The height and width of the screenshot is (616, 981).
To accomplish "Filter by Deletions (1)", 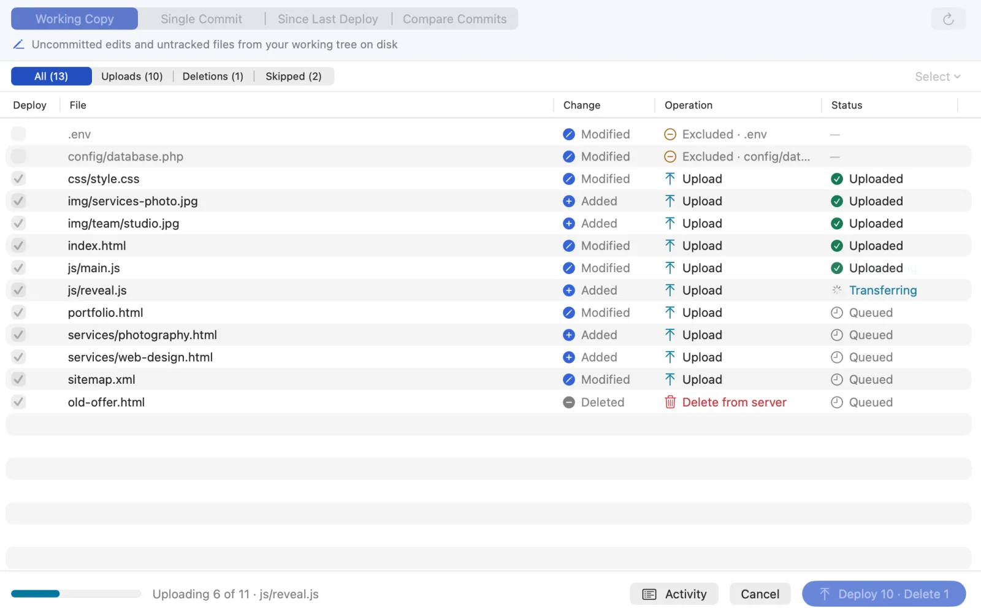I will 213,76.
